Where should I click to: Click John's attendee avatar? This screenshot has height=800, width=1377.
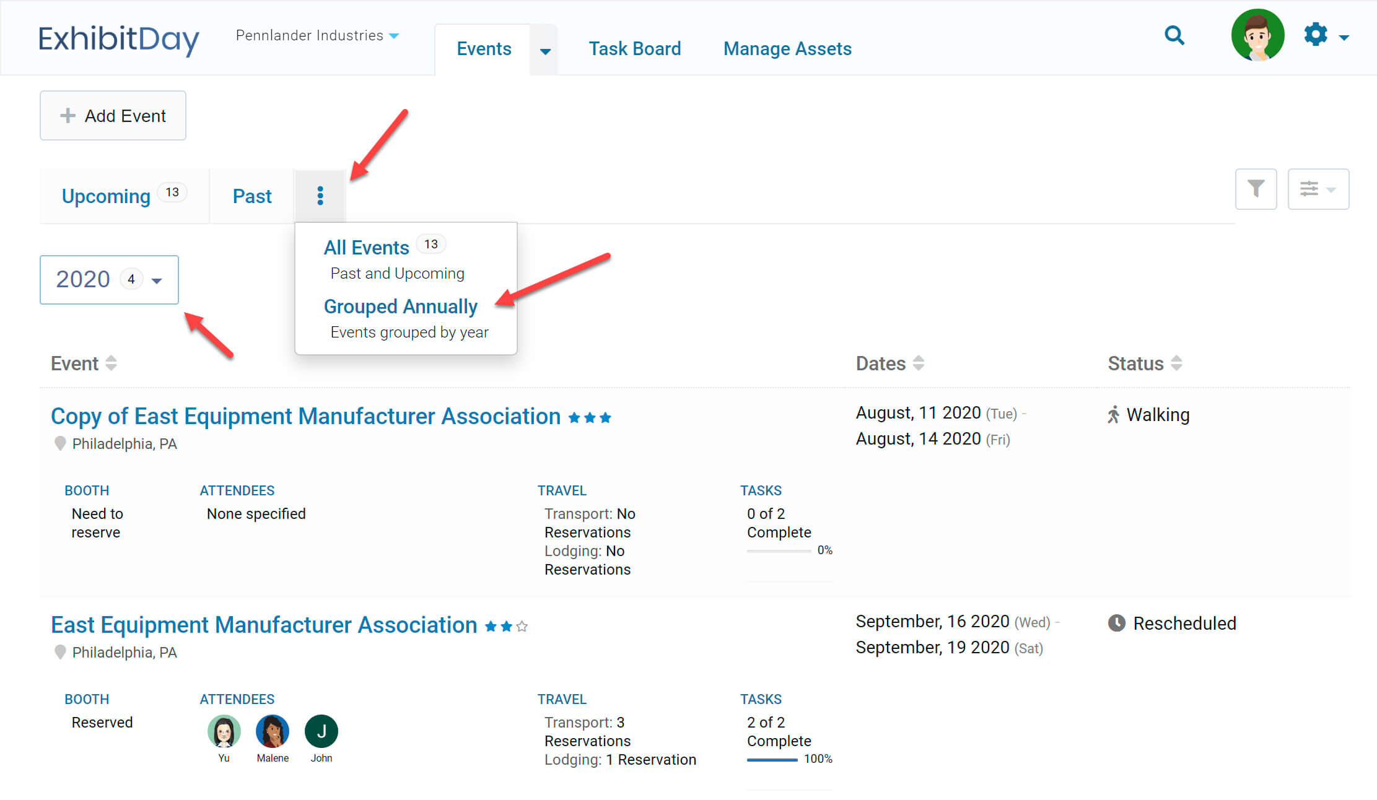pos(321,731)
